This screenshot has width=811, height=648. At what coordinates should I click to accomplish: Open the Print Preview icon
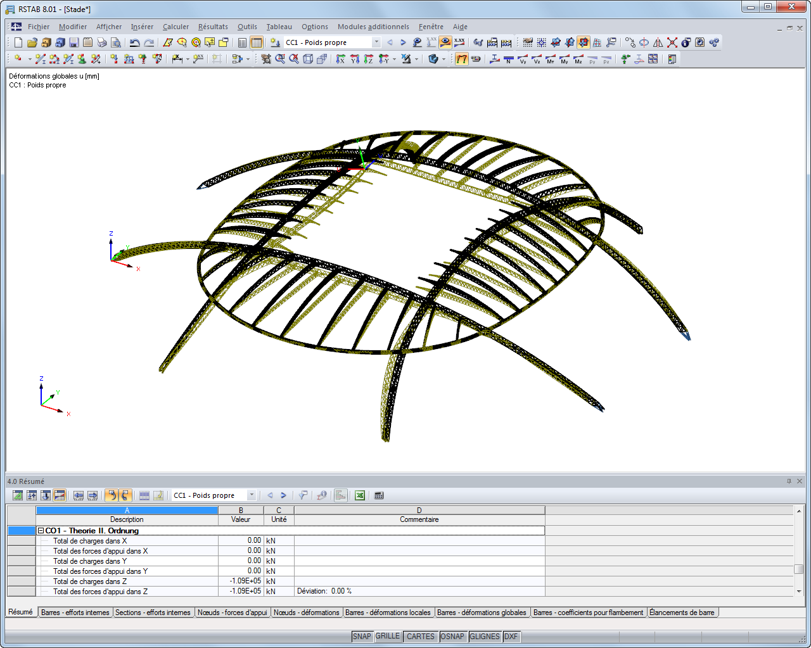pyautogui.click(x=116, y=42)
